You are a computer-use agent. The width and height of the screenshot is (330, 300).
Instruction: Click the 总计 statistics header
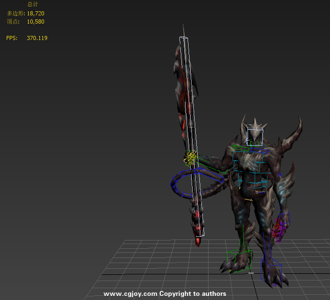pyautogui.click(x=33, y=4)
